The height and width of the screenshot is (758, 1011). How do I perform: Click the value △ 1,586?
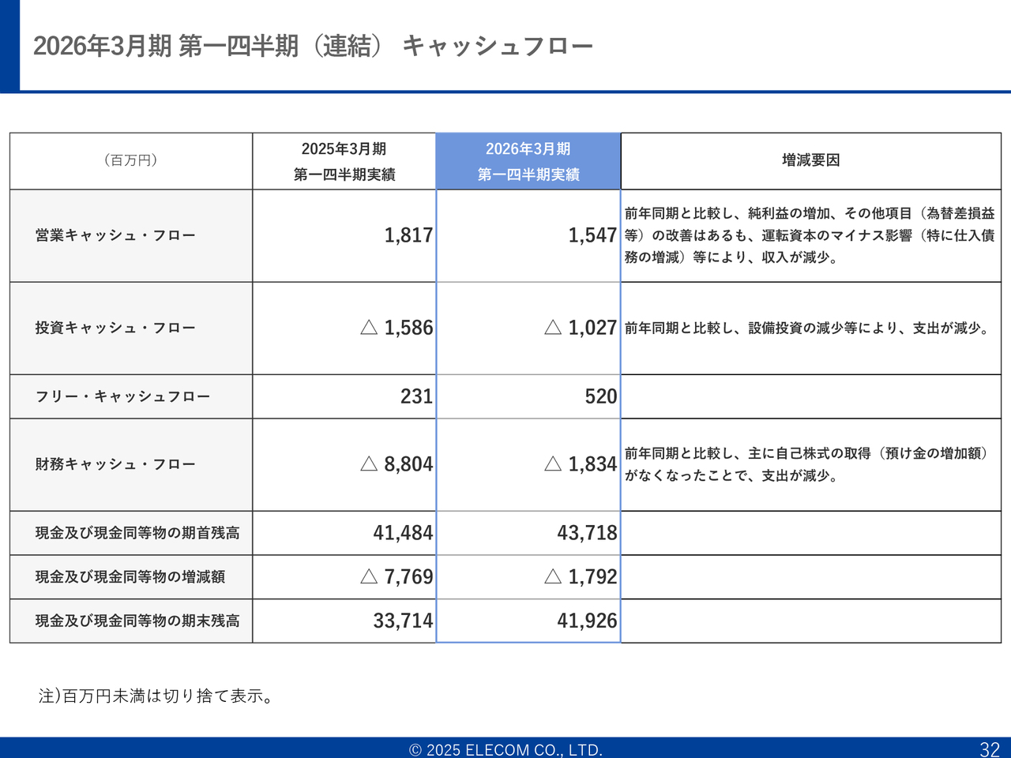397,328
